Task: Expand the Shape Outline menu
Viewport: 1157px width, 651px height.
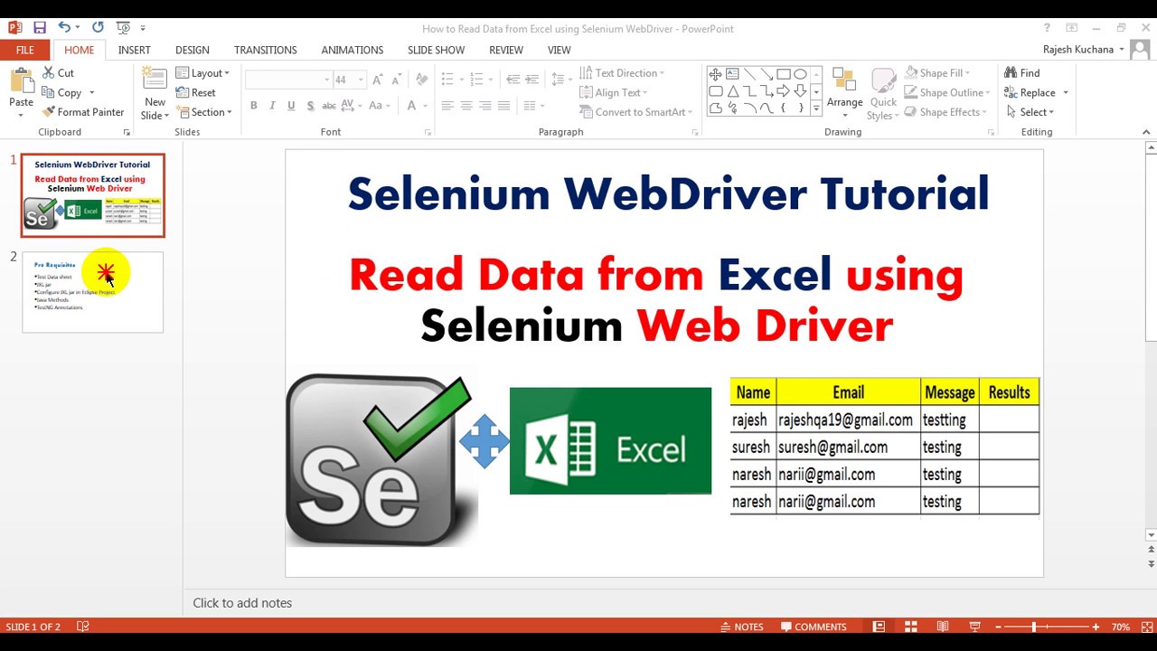Action: (x=946, y=92)
